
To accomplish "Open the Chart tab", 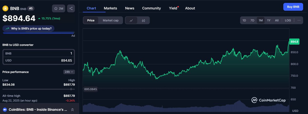I will (x=91, y=8).
